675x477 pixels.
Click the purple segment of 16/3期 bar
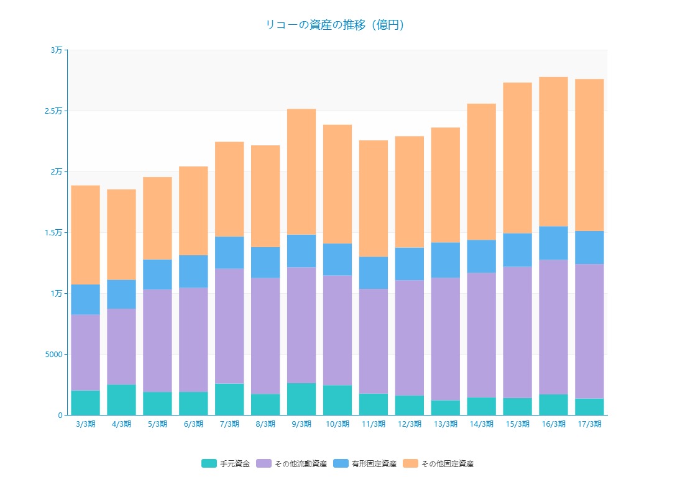click(553, 327)
